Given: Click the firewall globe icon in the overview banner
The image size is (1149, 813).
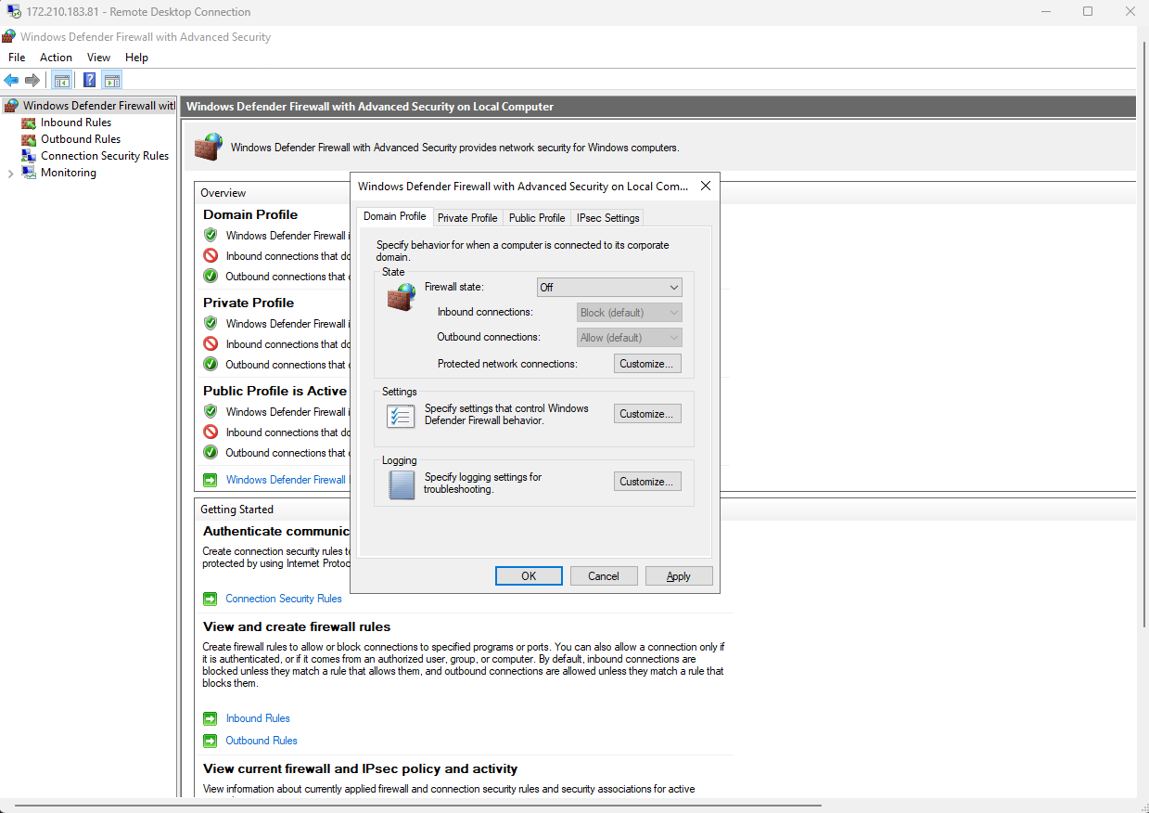Looking at the screenshot, I should click(209, 147).
